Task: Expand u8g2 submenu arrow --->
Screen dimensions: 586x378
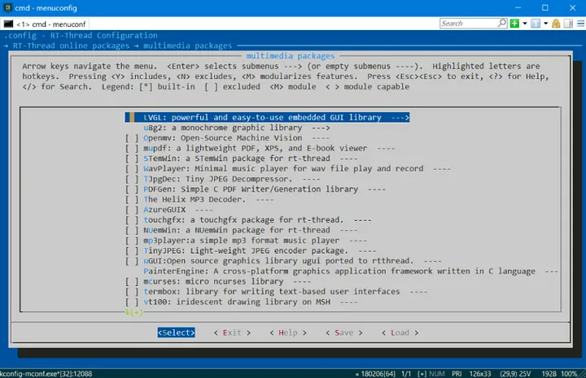Action: 321,128
